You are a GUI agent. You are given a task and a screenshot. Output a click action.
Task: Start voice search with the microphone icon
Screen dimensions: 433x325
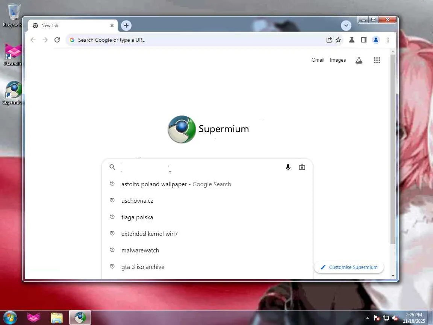tap(288, 167)
